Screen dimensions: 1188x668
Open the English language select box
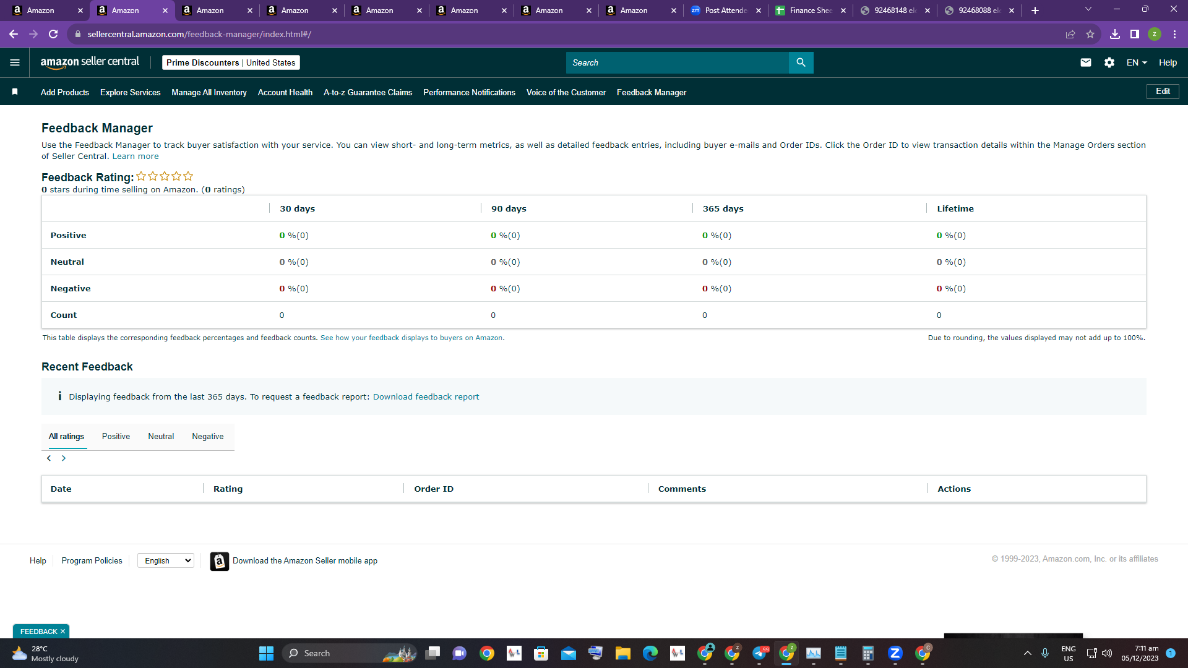(166, 560)
